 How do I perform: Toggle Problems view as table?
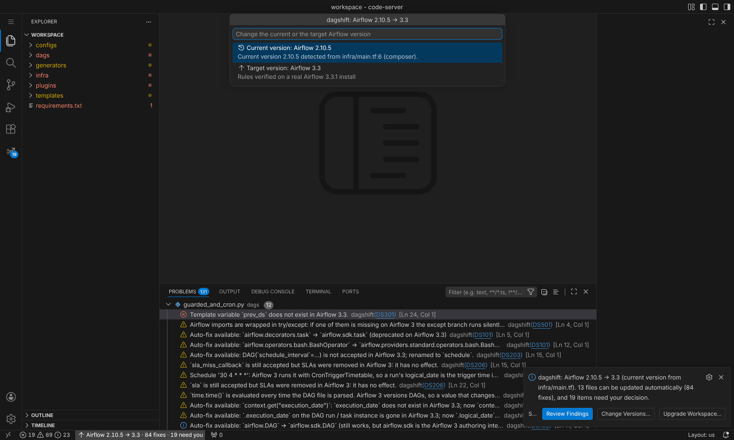click(x=556, y=292)
